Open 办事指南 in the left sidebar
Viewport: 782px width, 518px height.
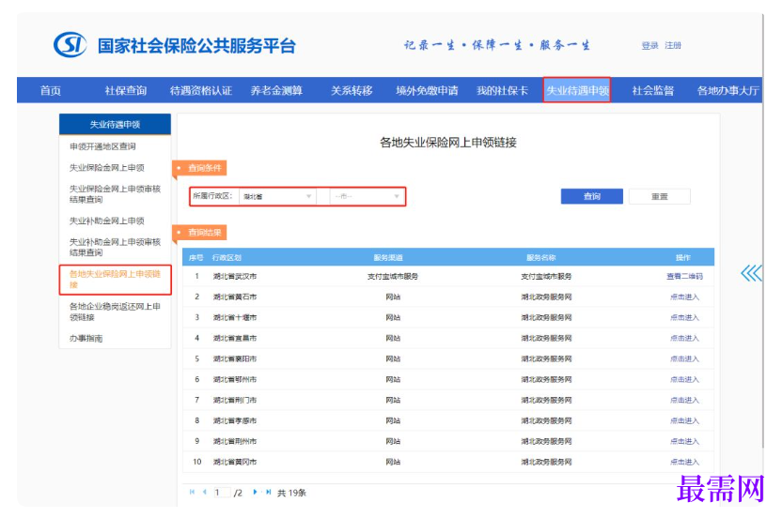coord(86,338)
